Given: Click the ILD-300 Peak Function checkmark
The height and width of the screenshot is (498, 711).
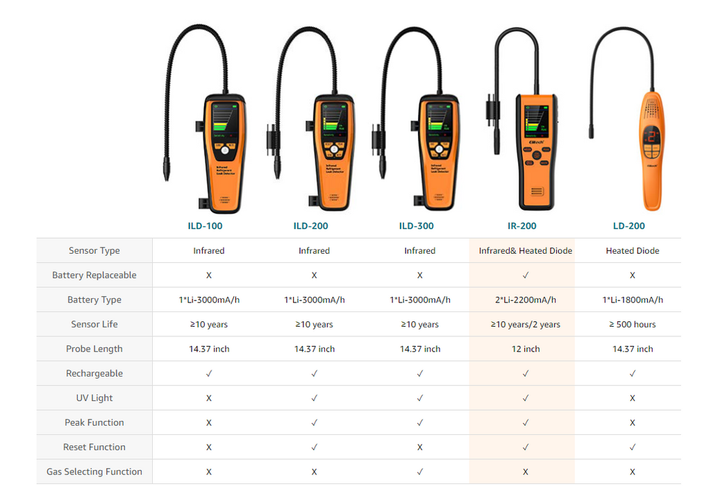Looking at the screenshot, I should tap(420, 422).
